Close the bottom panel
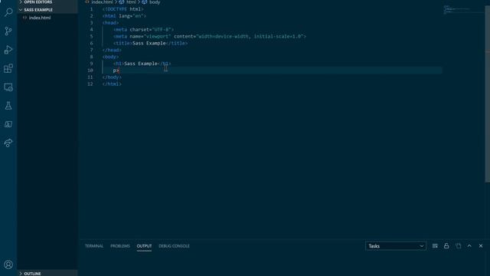 pos(481,246)
